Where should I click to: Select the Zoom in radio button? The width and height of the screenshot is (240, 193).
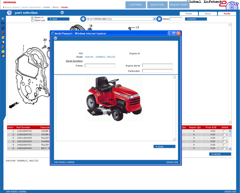point(32,18)
